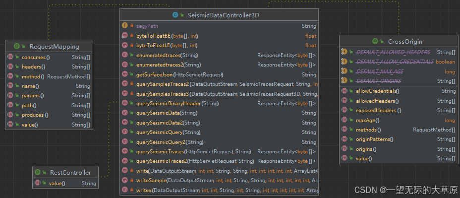
Task: Click the writeSample method row
Action: 219,180
